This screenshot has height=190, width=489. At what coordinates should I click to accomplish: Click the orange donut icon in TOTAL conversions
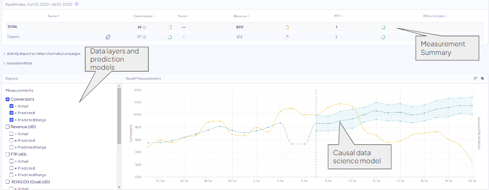[170, 27]
